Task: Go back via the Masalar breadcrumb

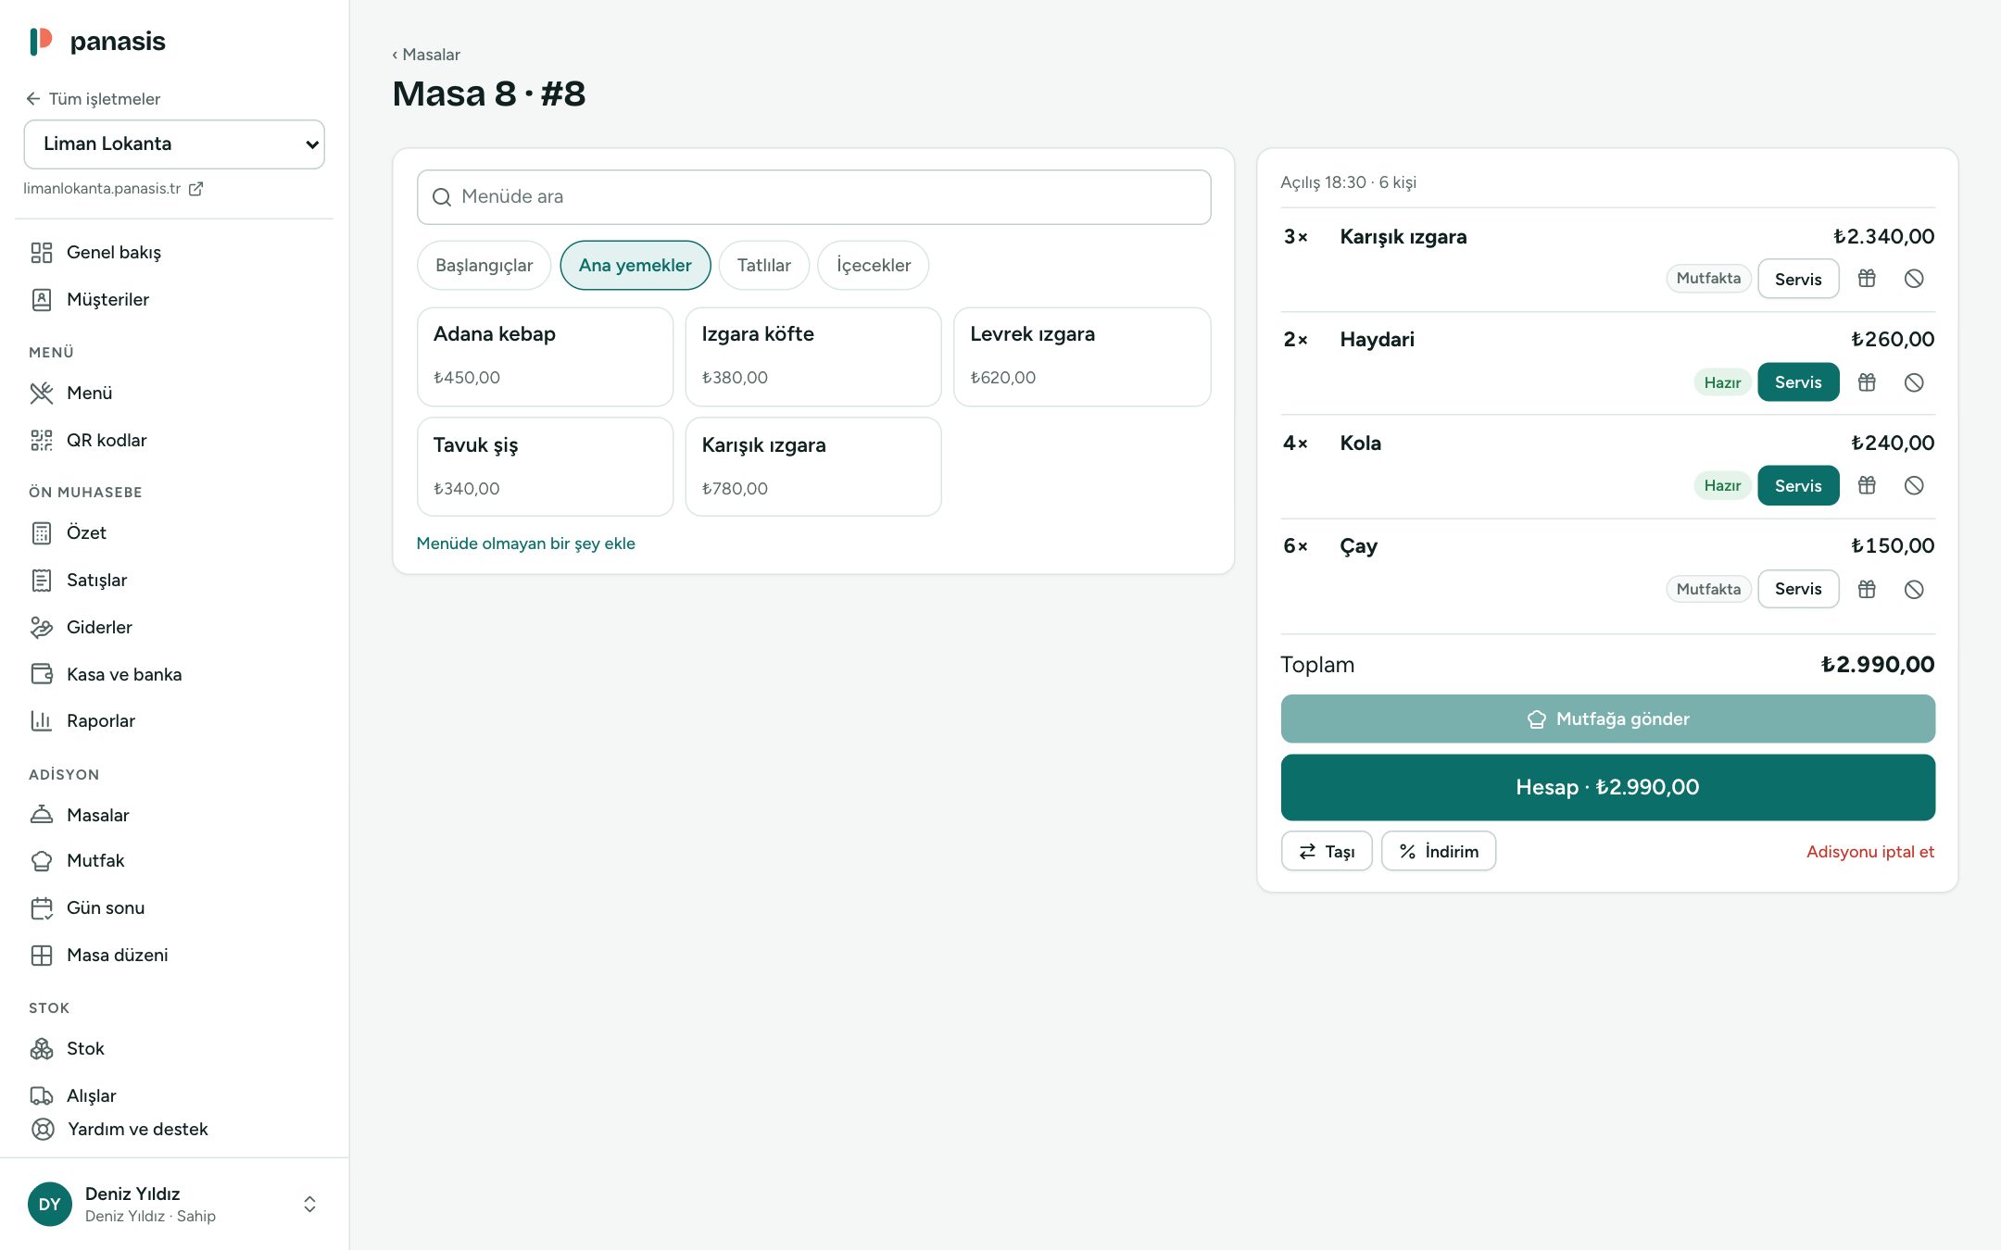Action: (x=426, y=55)
